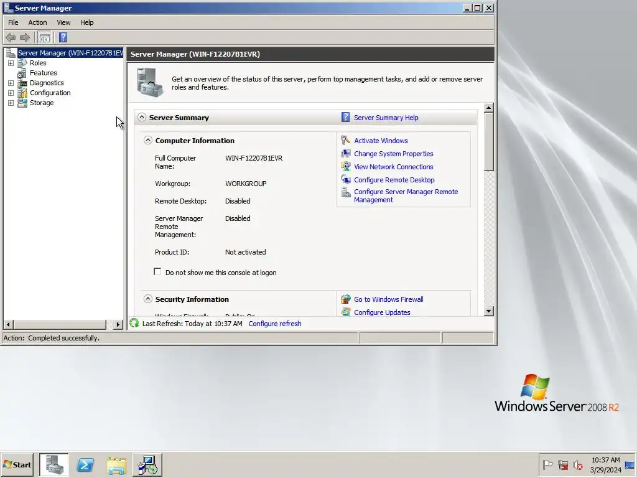Select the Storage node icon in tree
Screen dimensions: 637x478
click(23, 103)
